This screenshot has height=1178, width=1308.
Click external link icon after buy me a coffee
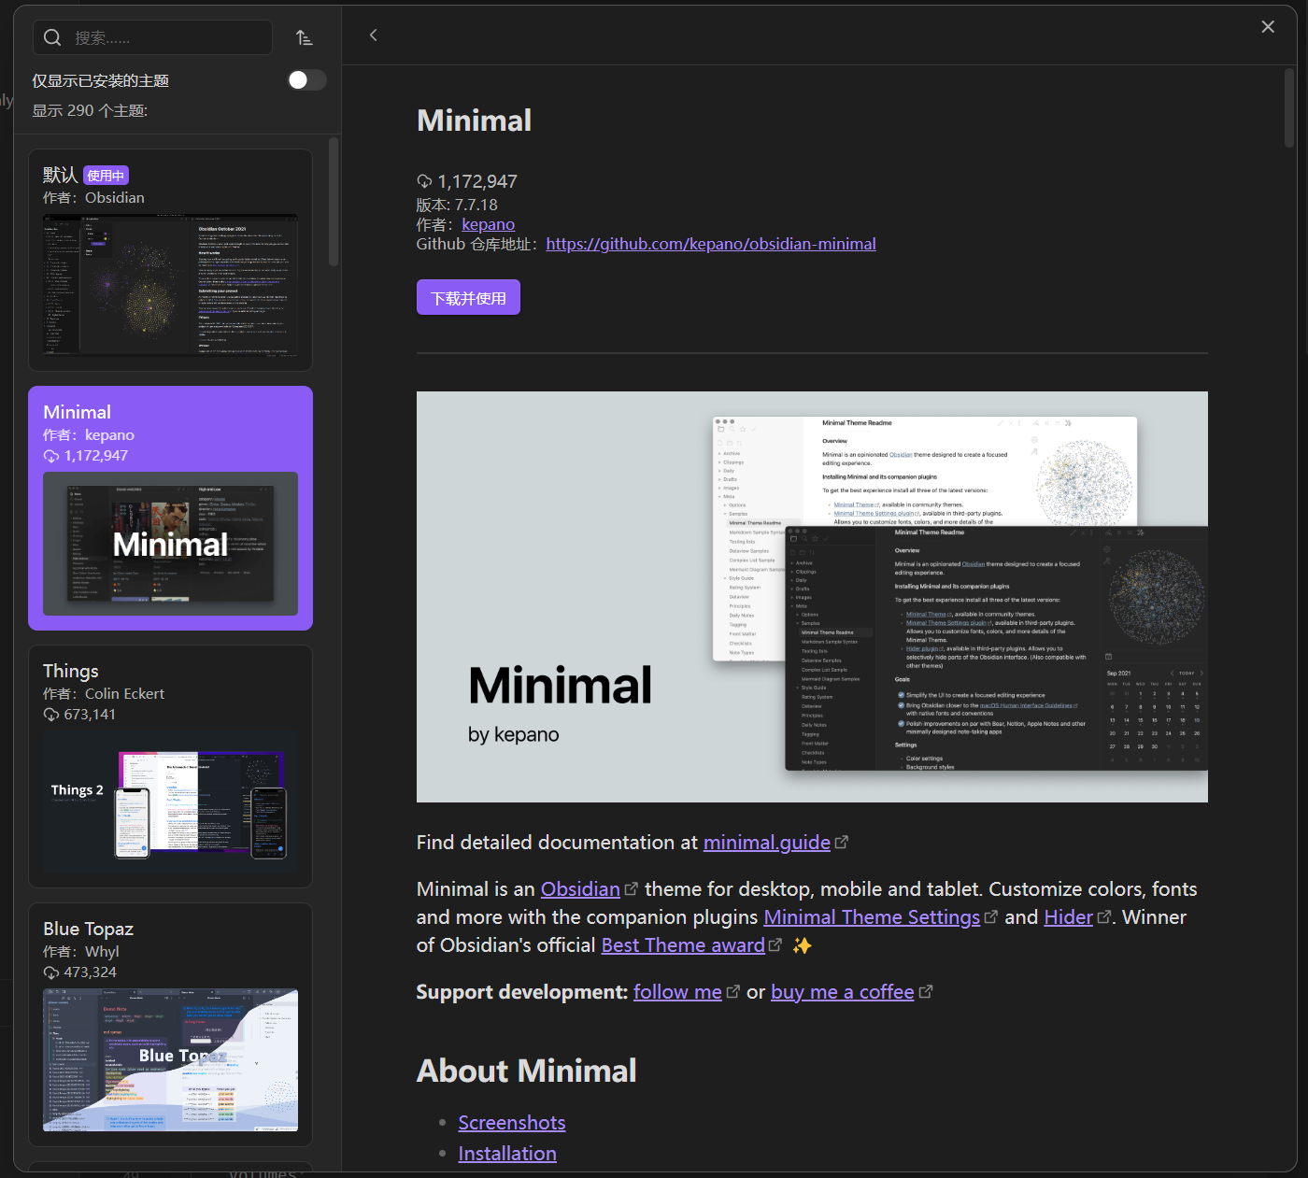click(925, 992)
